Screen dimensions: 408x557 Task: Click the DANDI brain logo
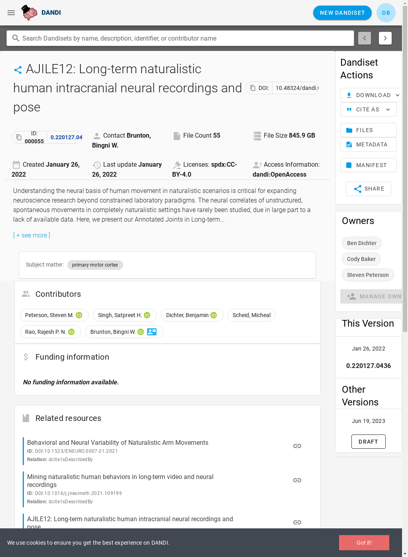click(29, 13)
